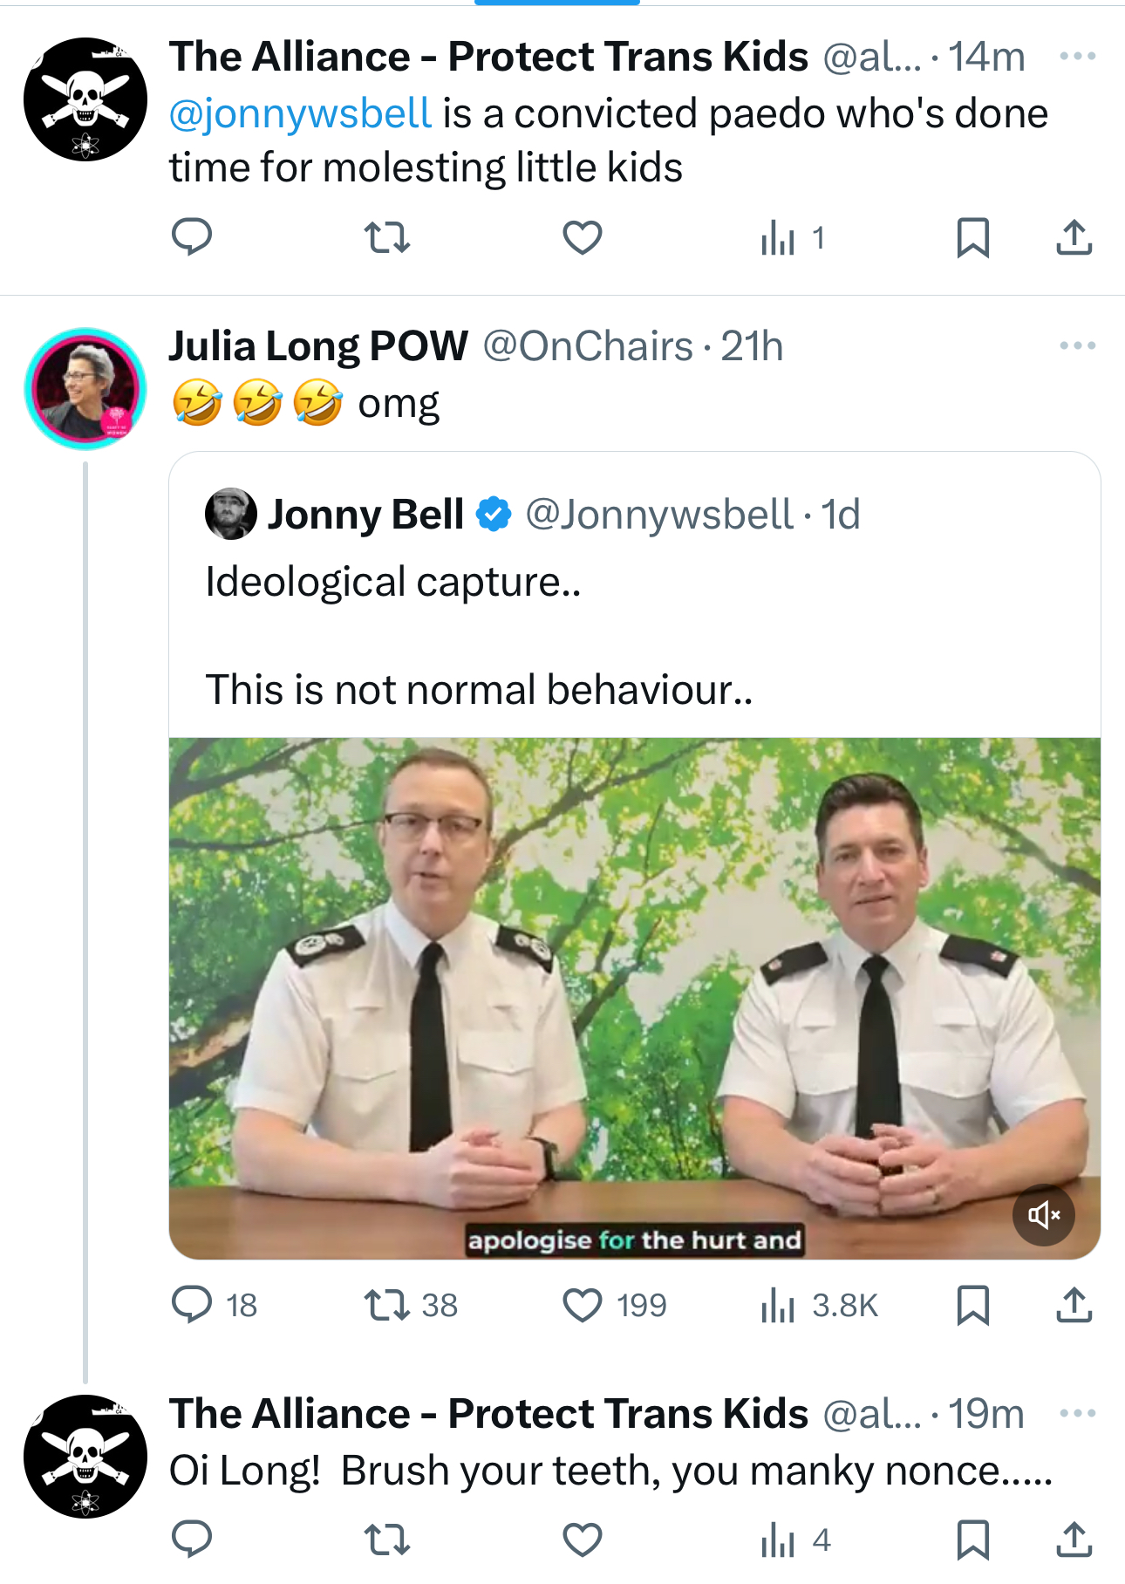
Task: Open more options for Julia Long tweet
Action: coord(1077,346)
